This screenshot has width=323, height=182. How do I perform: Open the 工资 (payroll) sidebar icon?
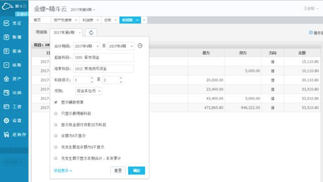point(6,107)
